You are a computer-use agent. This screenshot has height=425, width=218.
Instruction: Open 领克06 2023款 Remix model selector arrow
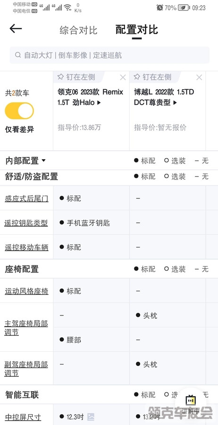click(99, 103)
